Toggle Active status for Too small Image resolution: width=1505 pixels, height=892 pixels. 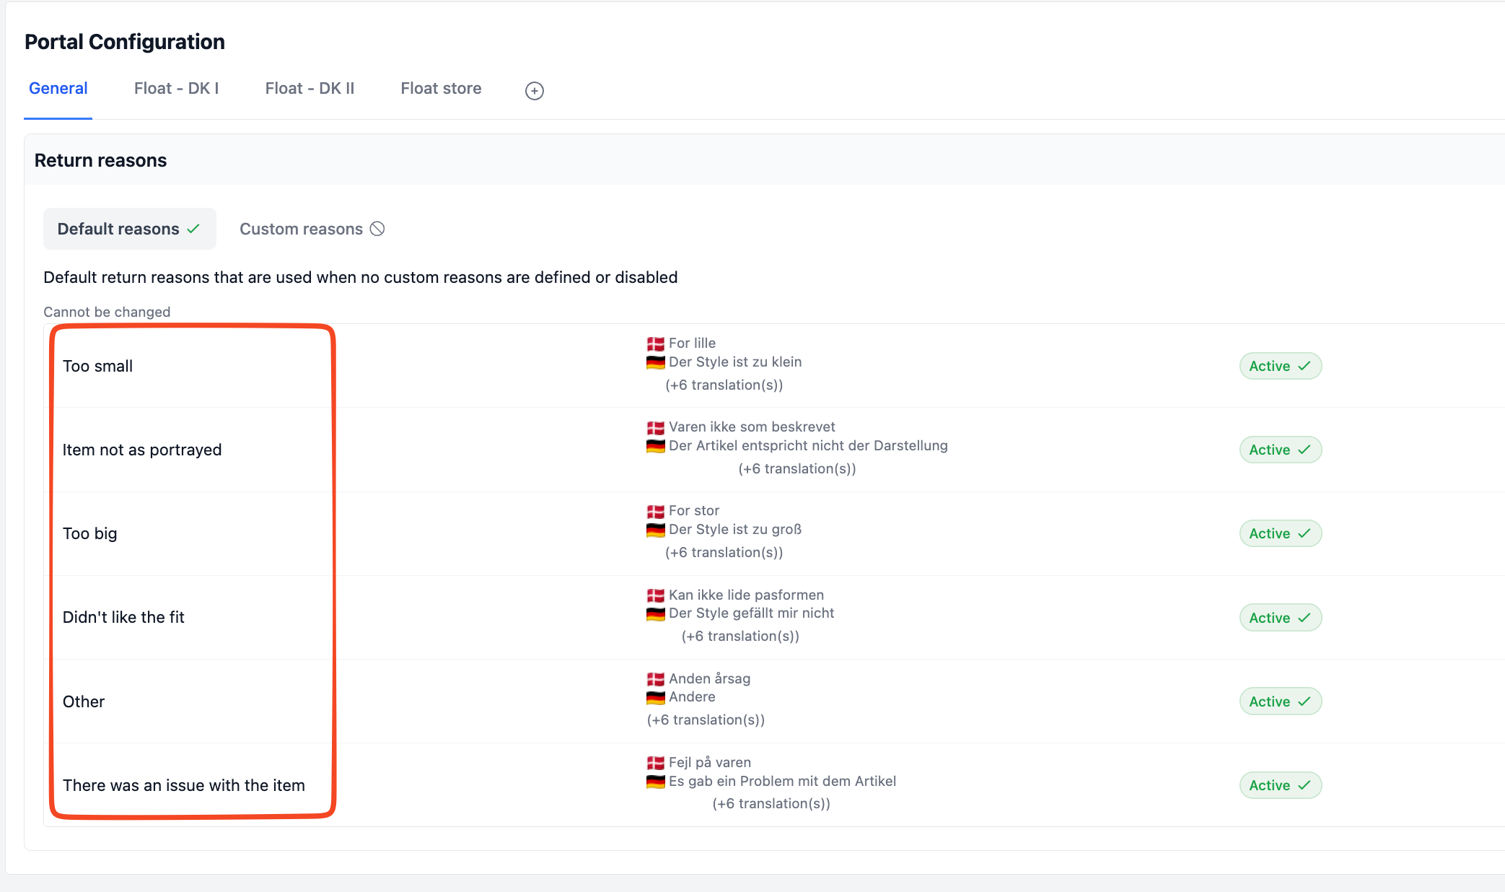[x=1280, y=366]
